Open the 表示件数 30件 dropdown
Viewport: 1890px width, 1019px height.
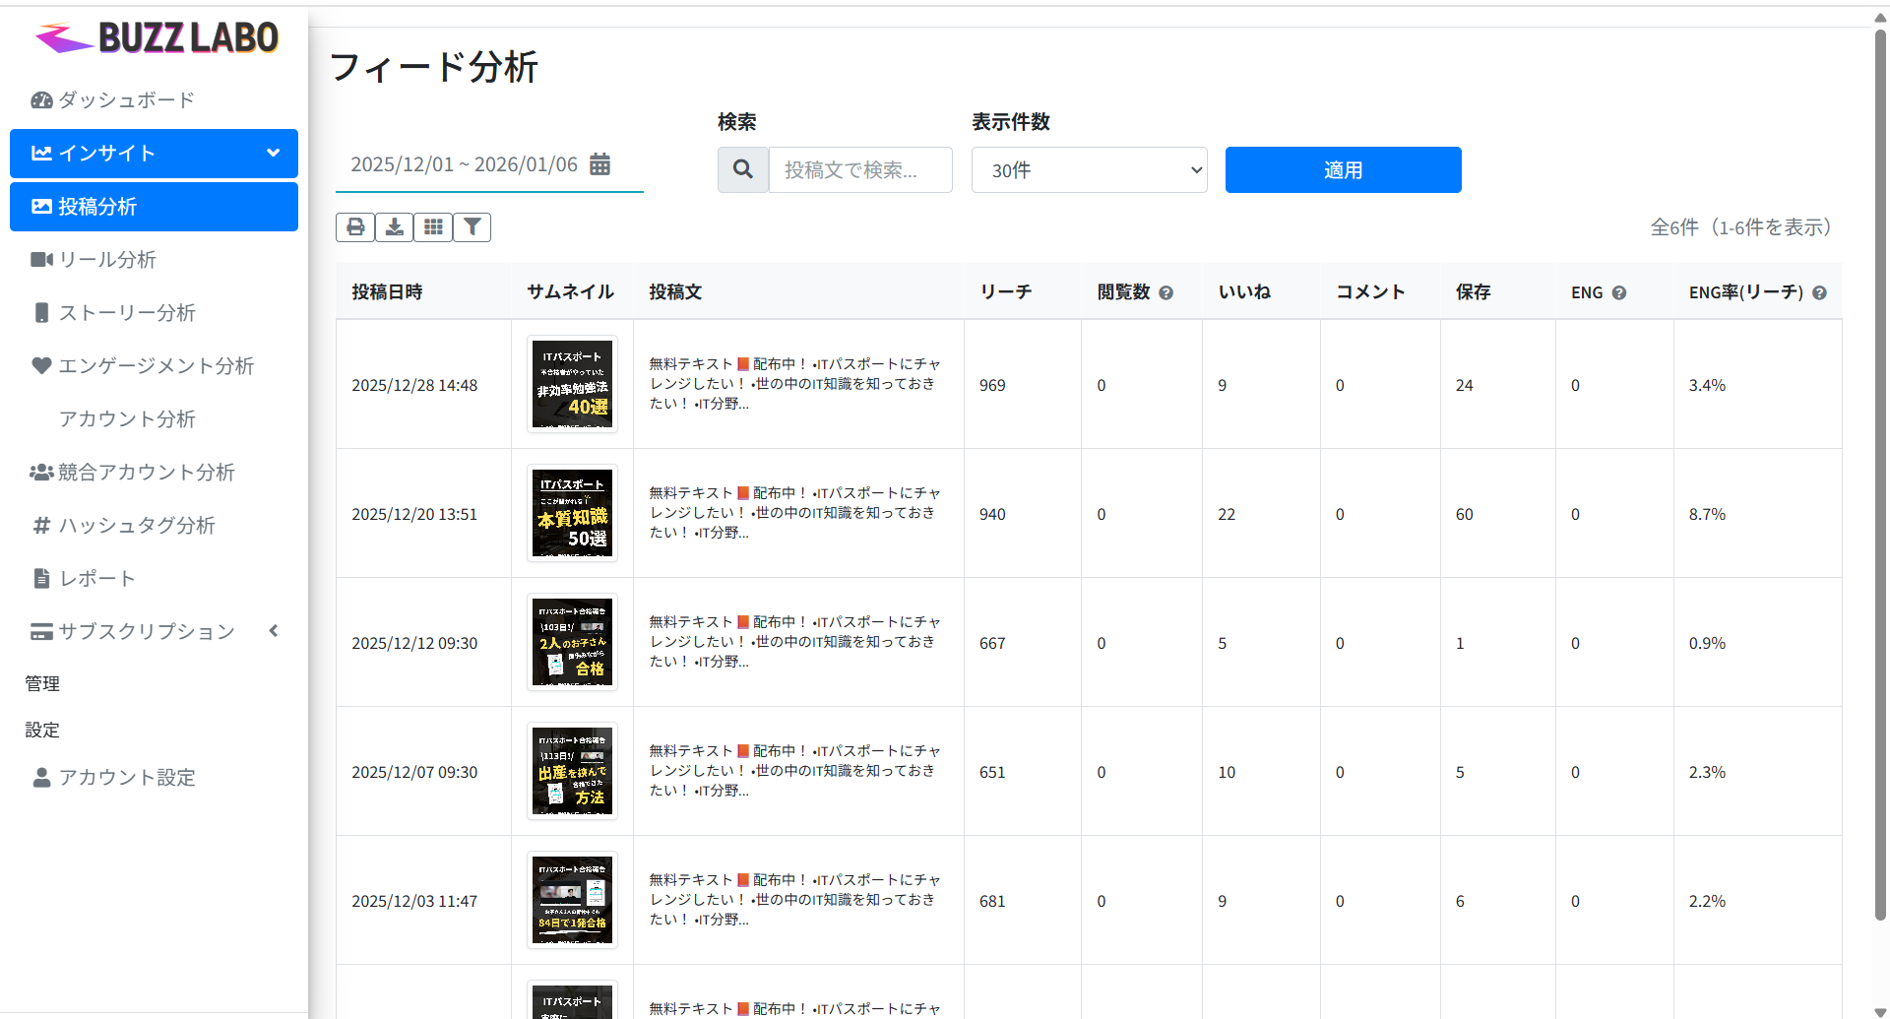[x=1089, y=170]
